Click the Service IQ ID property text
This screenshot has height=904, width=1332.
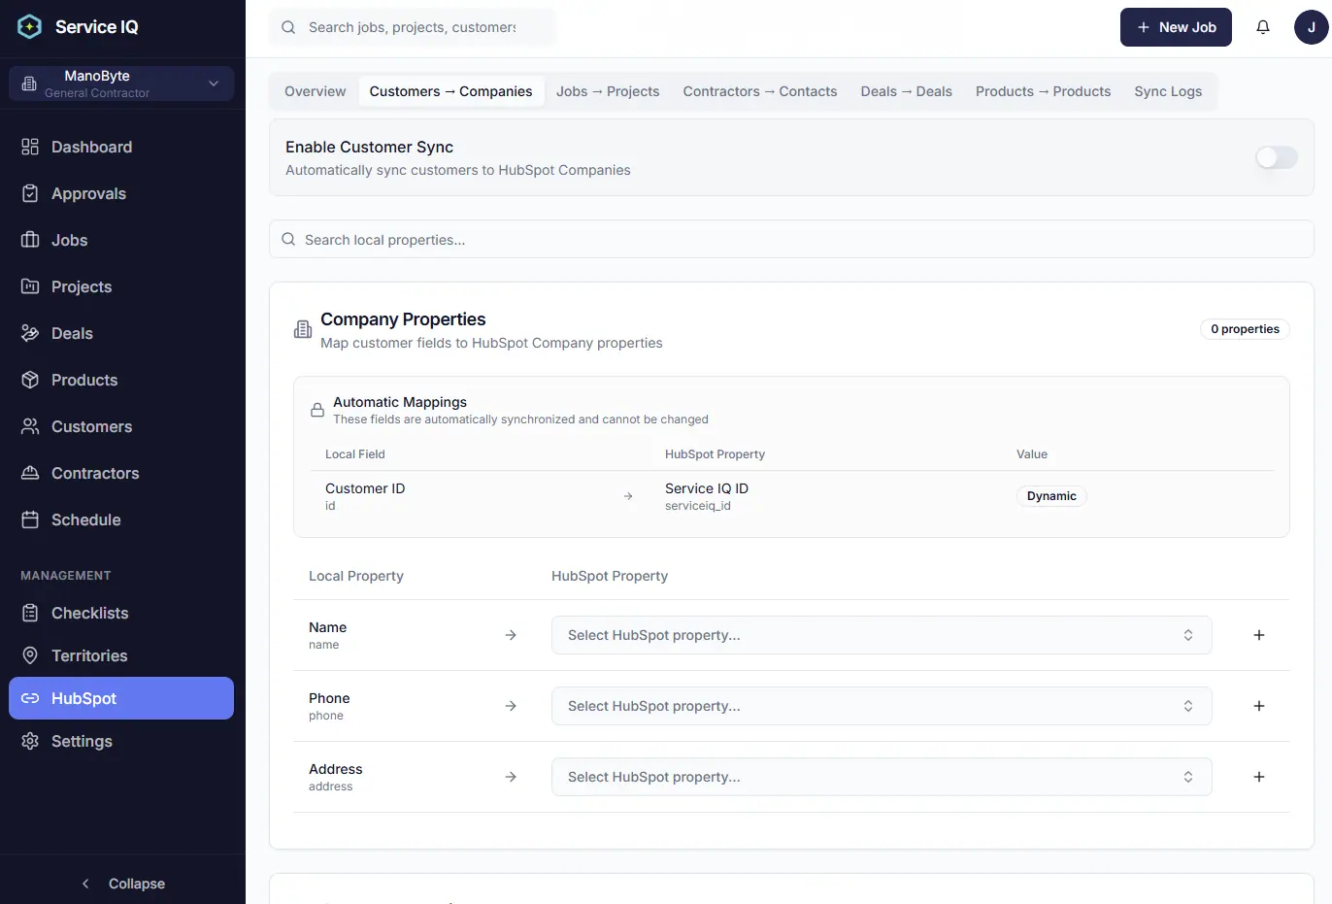pyautogui.click(x=707, y=488)
